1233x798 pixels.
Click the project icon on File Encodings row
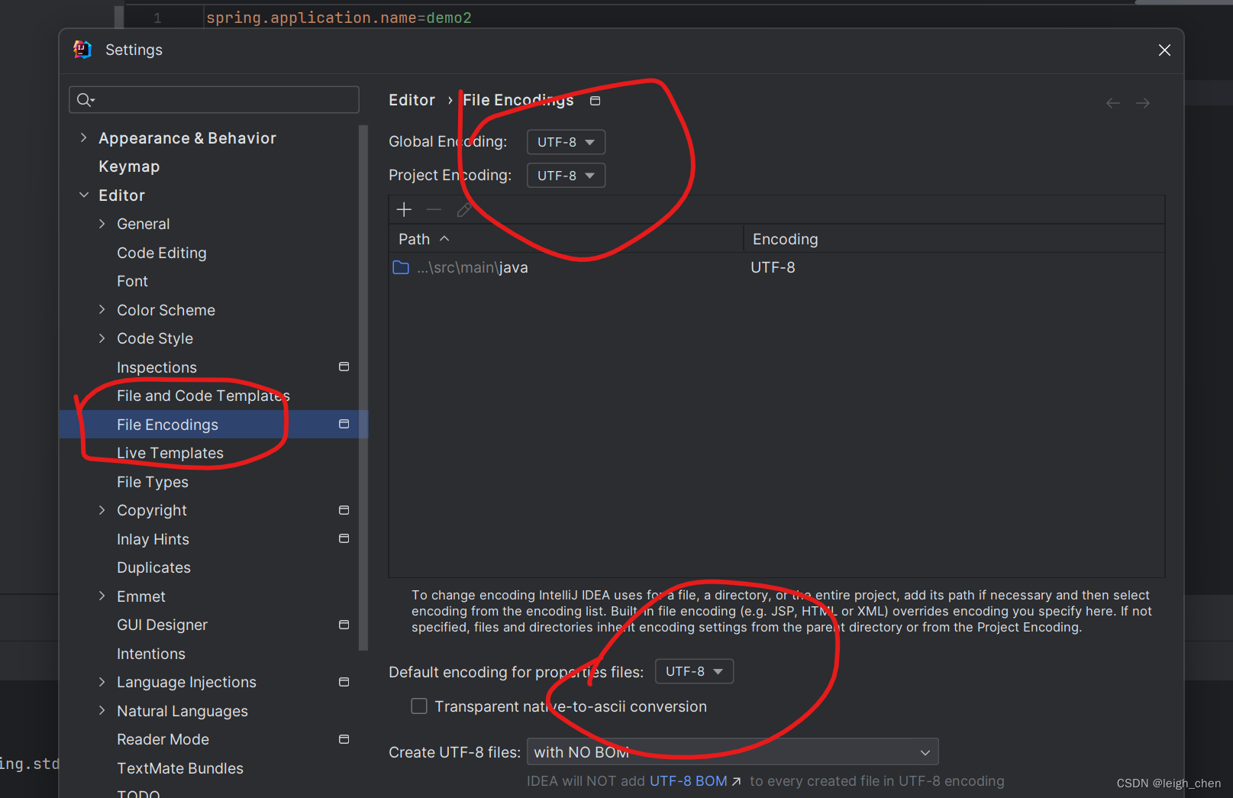coord(344,424)
